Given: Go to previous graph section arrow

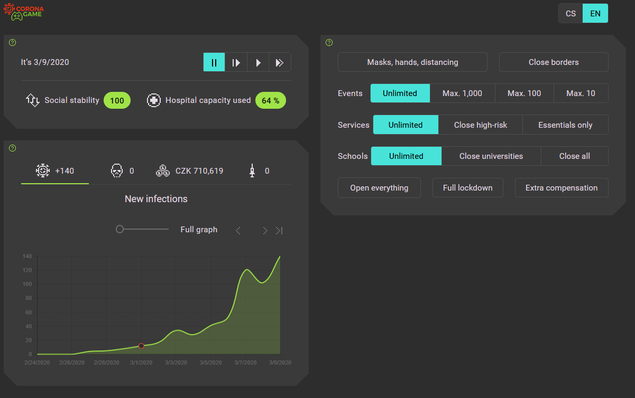Looking at the screenshot, I should 238,230.
